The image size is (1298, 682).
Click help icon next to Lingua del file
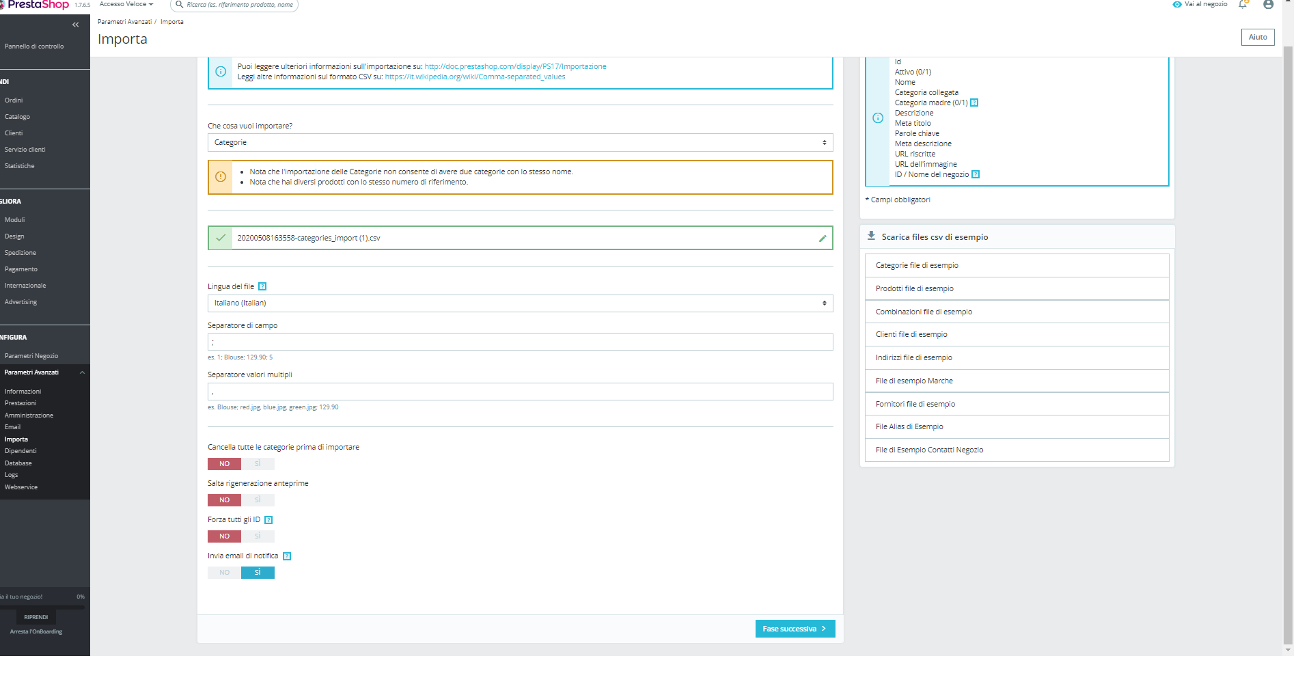pyautogui.click(x=262, y=287)
